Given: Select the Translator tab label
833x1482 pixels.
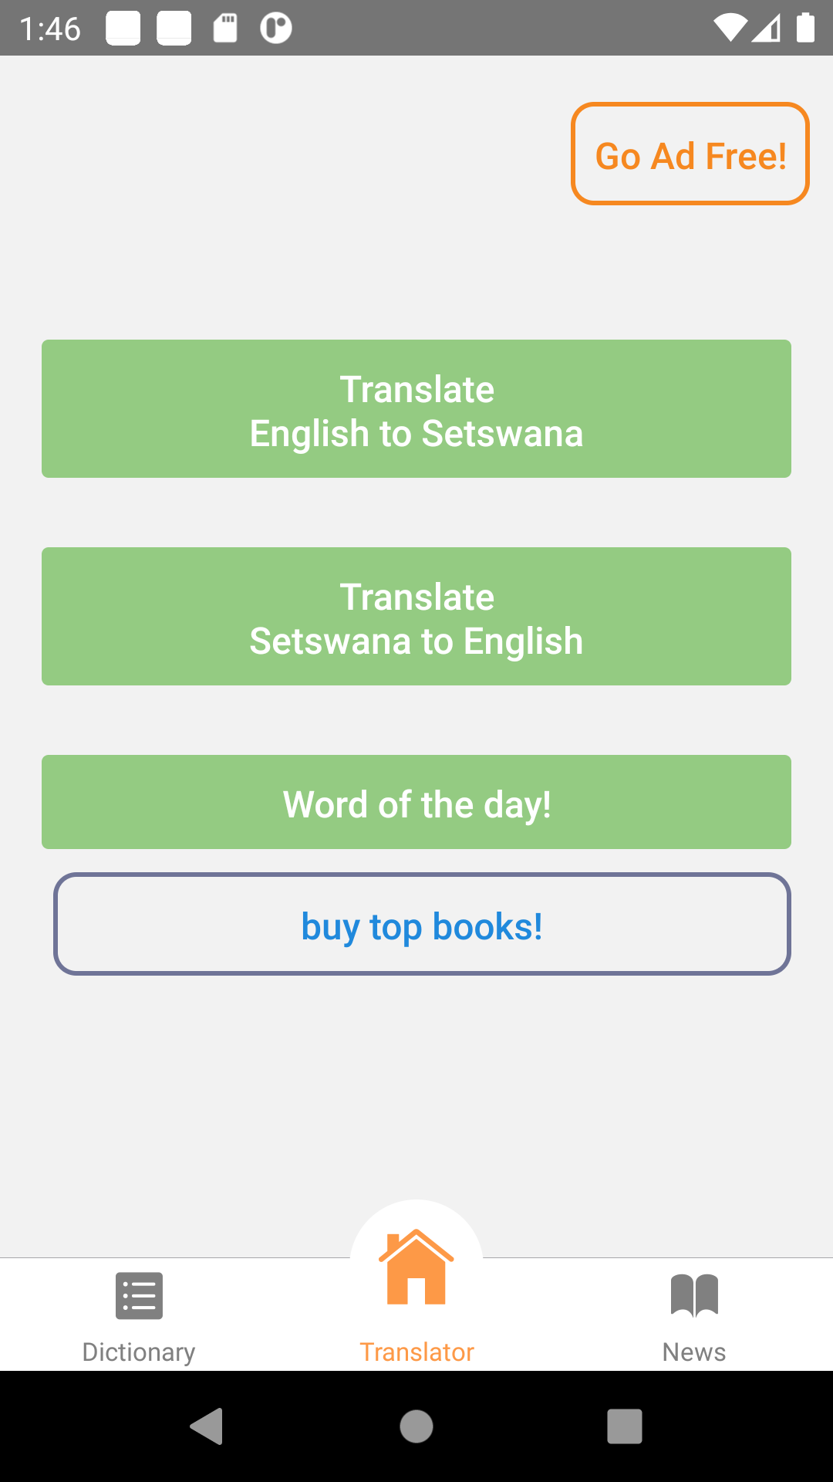Looking at the screenshot, I should pyautogui.click(x=416, y=1352).
